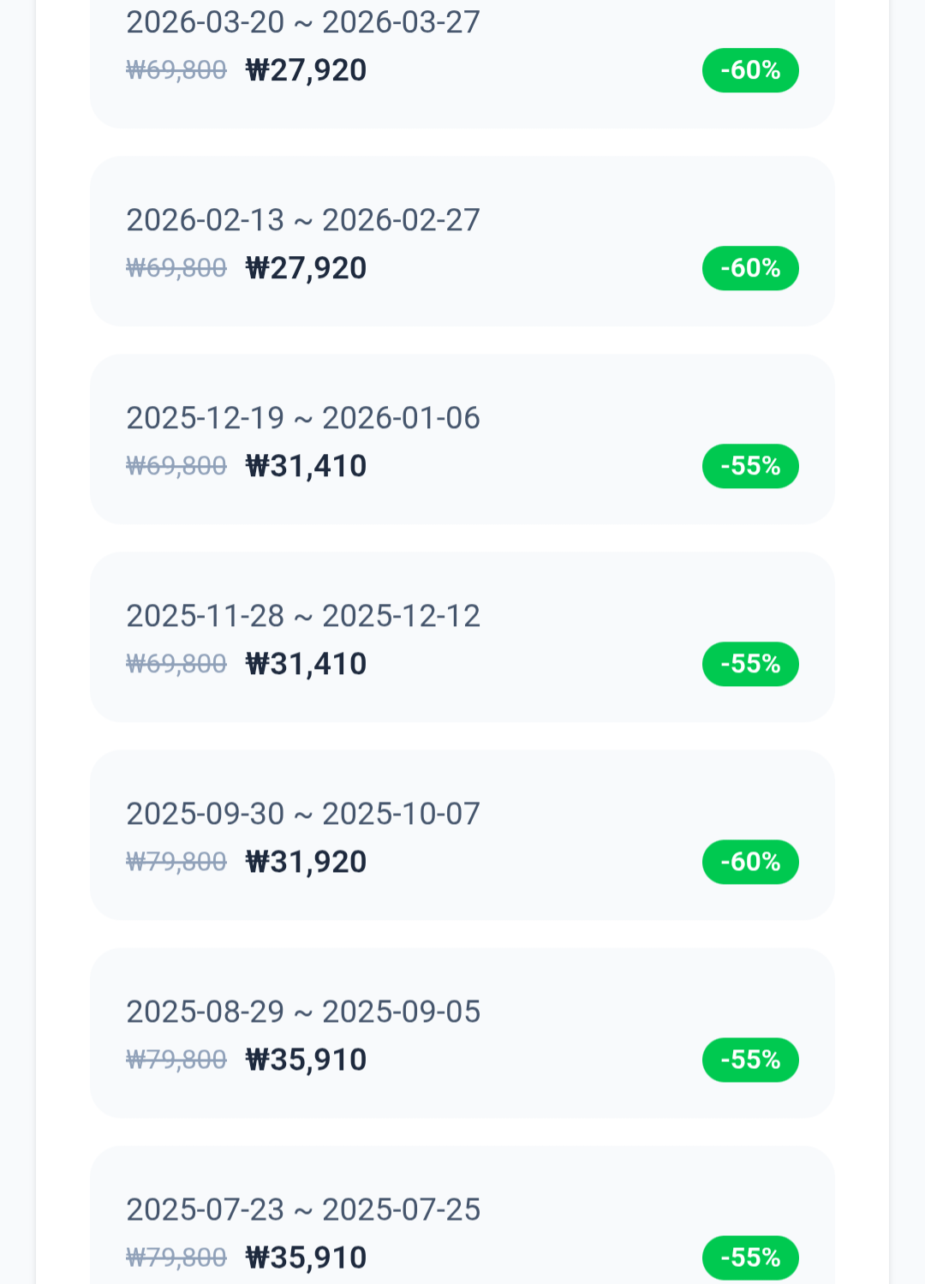This screenshot has height=1284, width=925.
Task: Select the 2025-12-19 ~ 2026-01-06 date range
Action: [x=303, y=418]
